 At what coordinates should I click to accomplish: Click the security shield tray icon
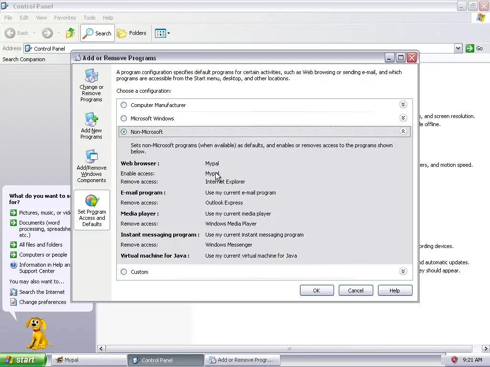tap(455, 360)
